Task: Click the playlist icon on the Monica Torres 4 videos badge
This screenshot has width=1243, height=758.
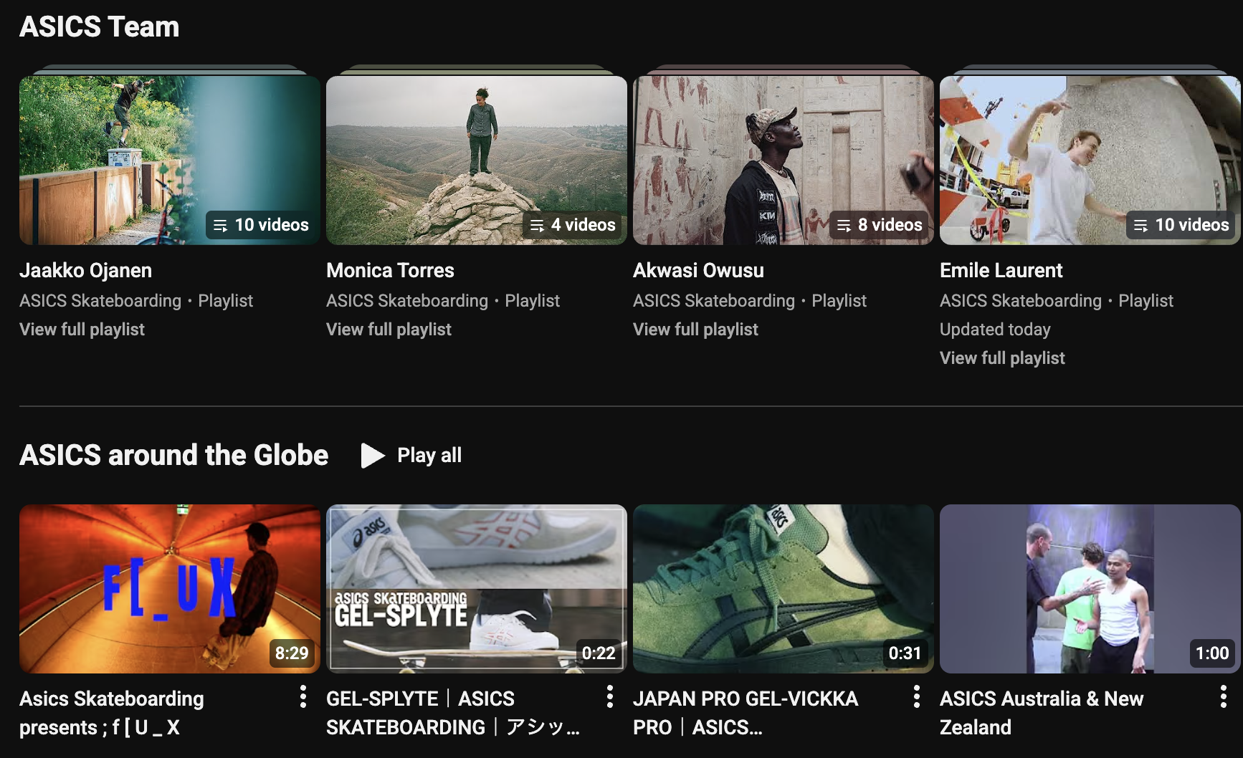Action: (x=537, y=226)
